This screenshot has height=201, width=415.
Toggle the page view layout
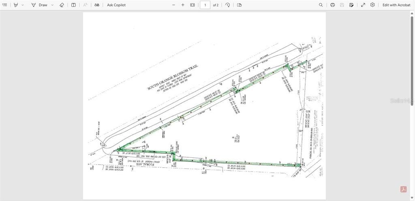pyautogui.click(x=239, y=5)
